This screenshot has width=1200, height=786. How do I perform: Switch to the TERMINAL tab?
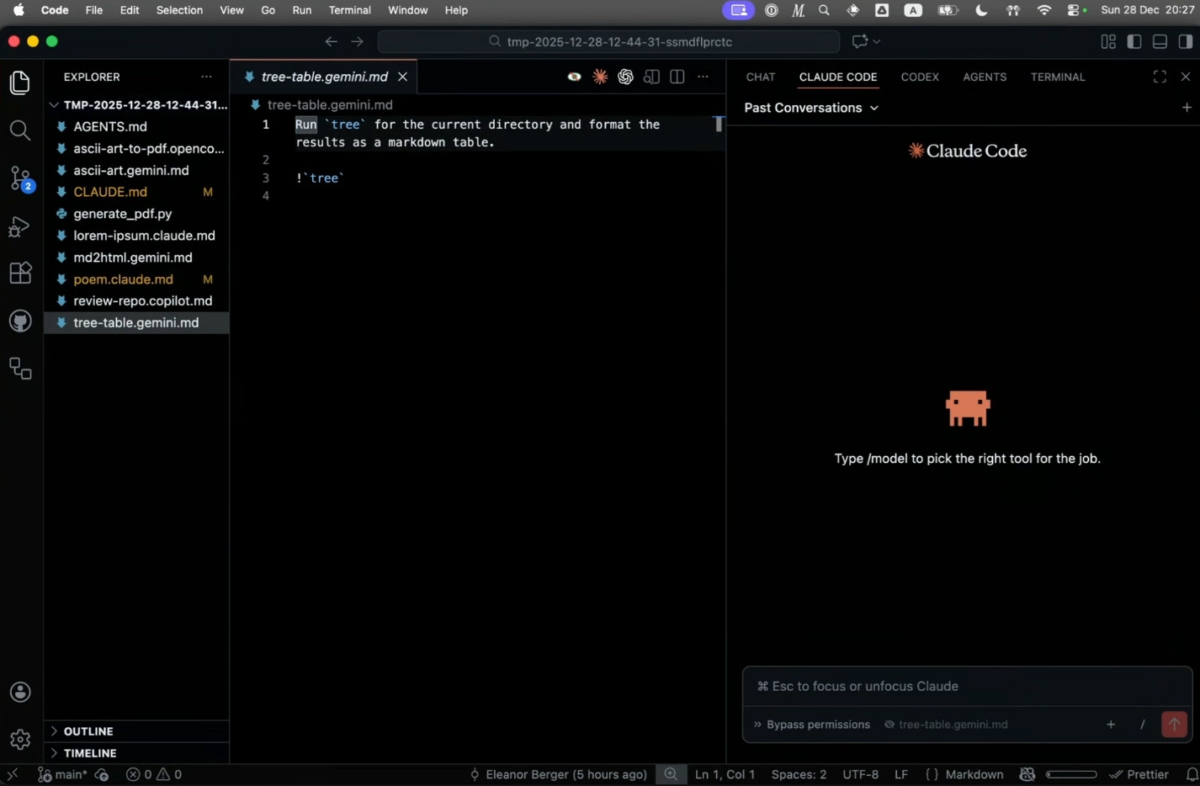tap(1058, 77)
